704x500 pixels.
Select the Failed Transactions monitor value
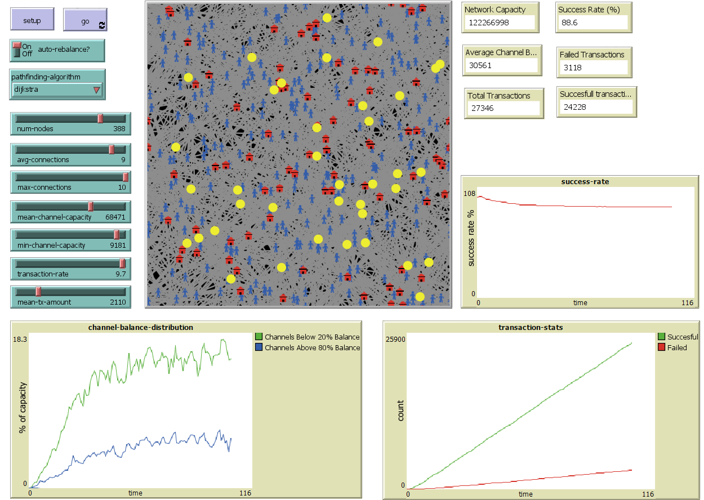coord(594,68)
